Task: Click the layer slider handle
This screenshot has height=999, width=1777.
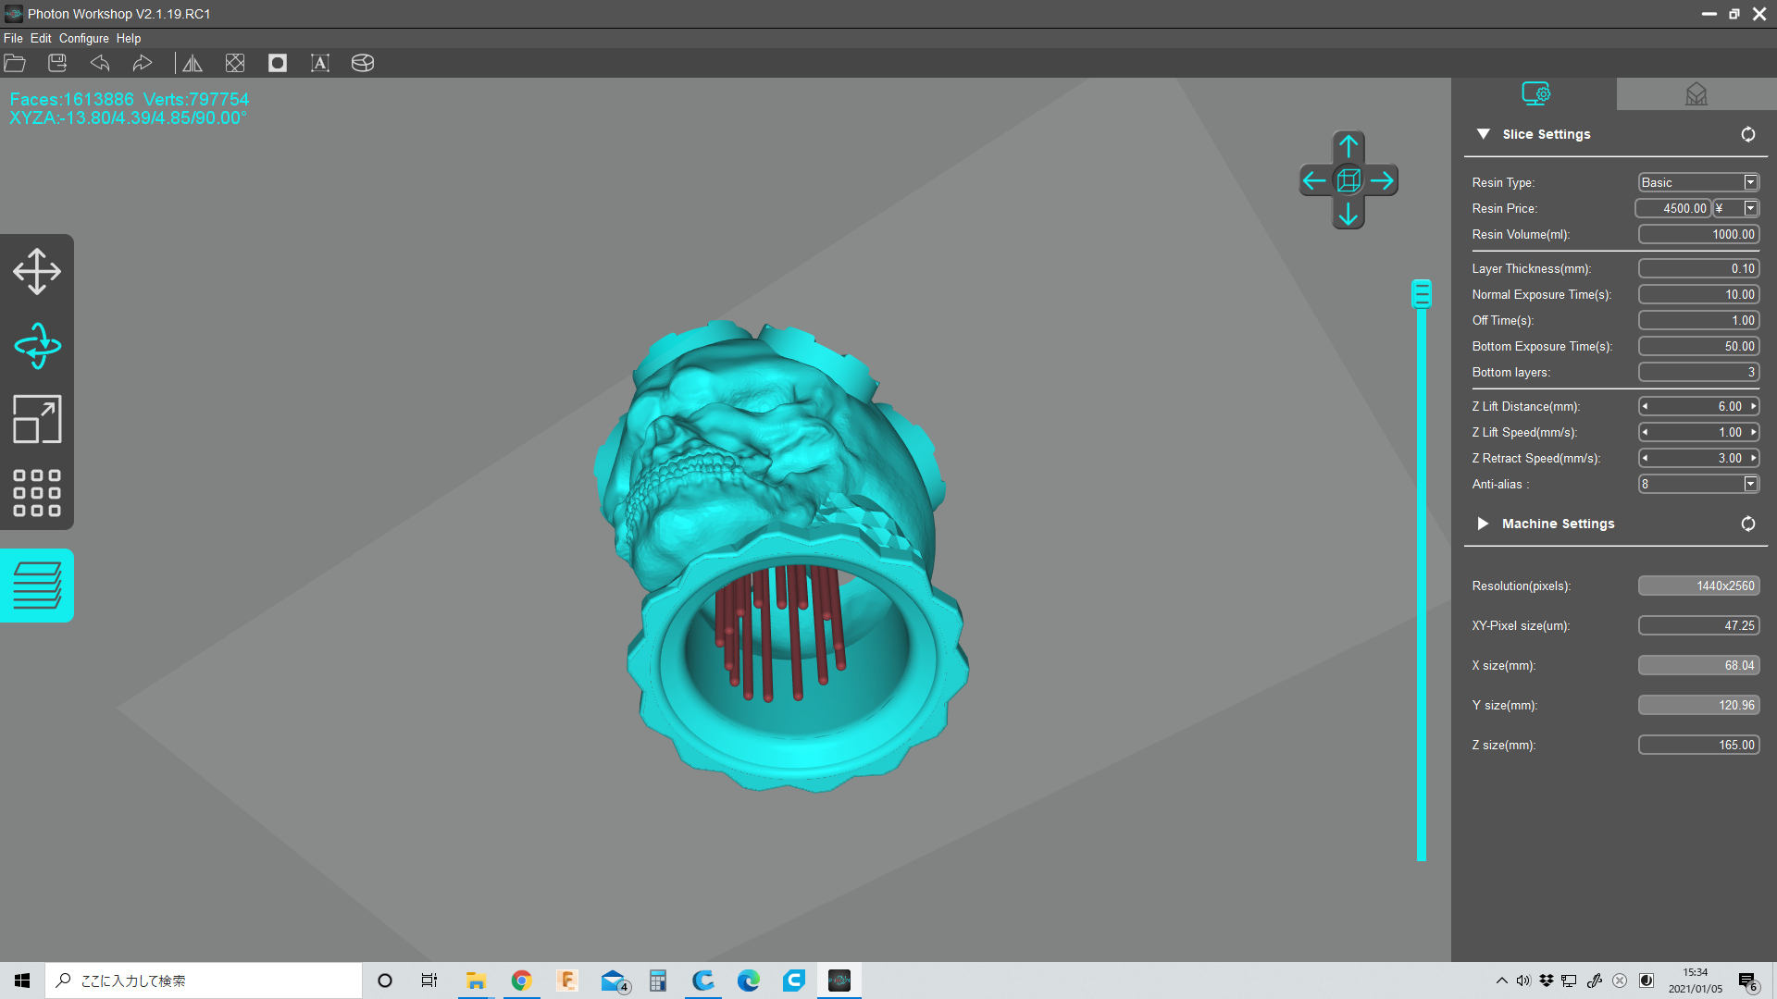Action: tap(1422, 293)
